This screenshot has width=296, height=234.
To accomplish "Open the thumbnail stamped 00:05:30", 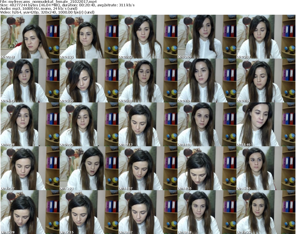I will 89,81.
